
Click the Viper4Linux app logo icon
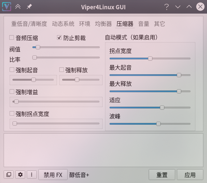7,7
